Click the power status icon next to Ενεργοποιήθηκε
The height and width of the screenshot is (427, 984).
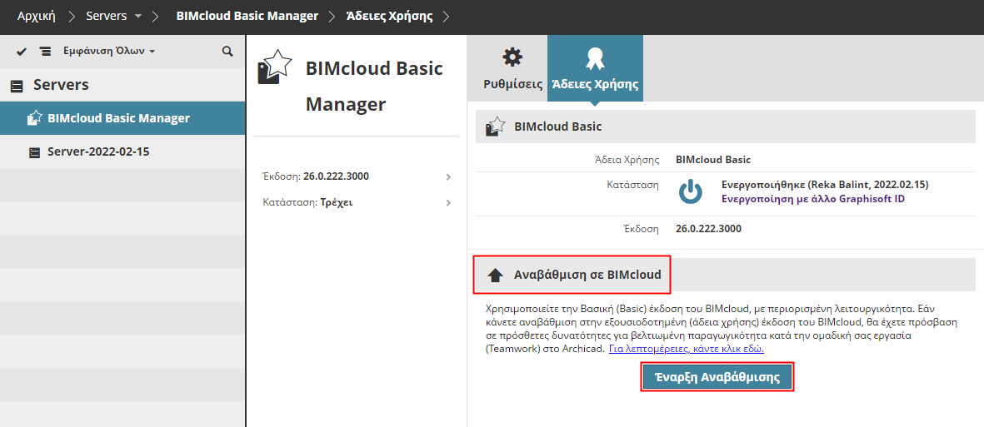(x=690, y=192)
